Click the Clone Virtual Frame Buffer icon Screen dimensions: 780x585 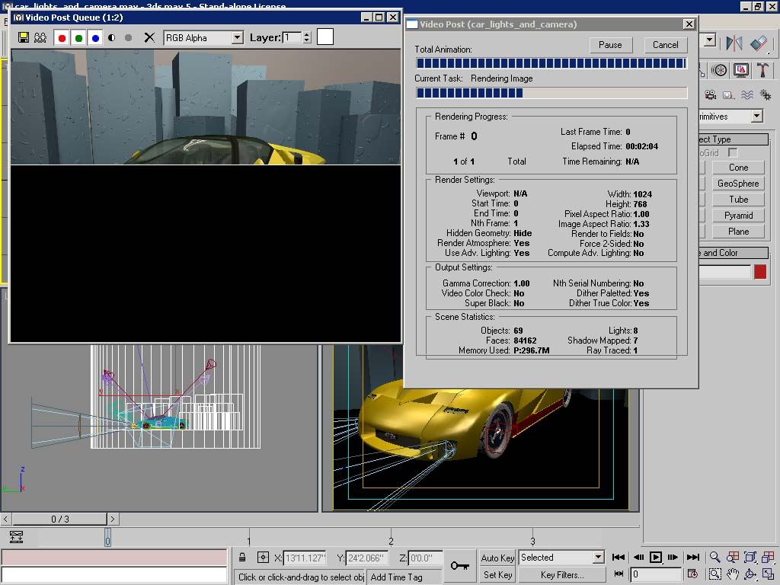pyautogui.click(x=40, y=37)
